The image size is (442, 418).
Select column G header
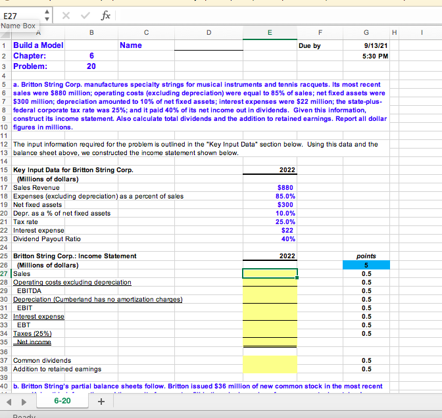(366, 33)
